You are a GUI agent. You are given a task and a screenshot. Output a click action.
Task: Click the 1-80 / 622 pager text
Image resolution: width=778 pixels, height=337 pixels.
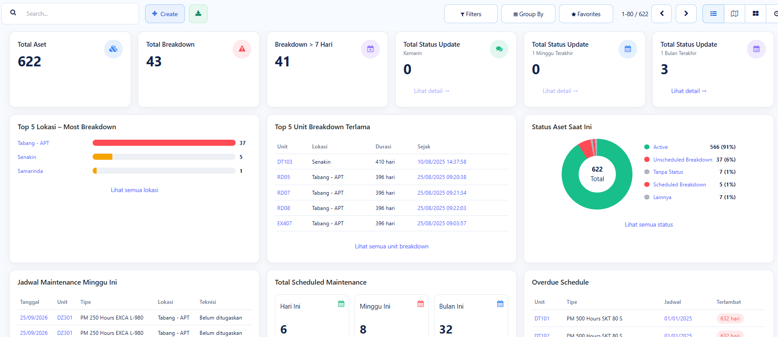coord(635,14)
